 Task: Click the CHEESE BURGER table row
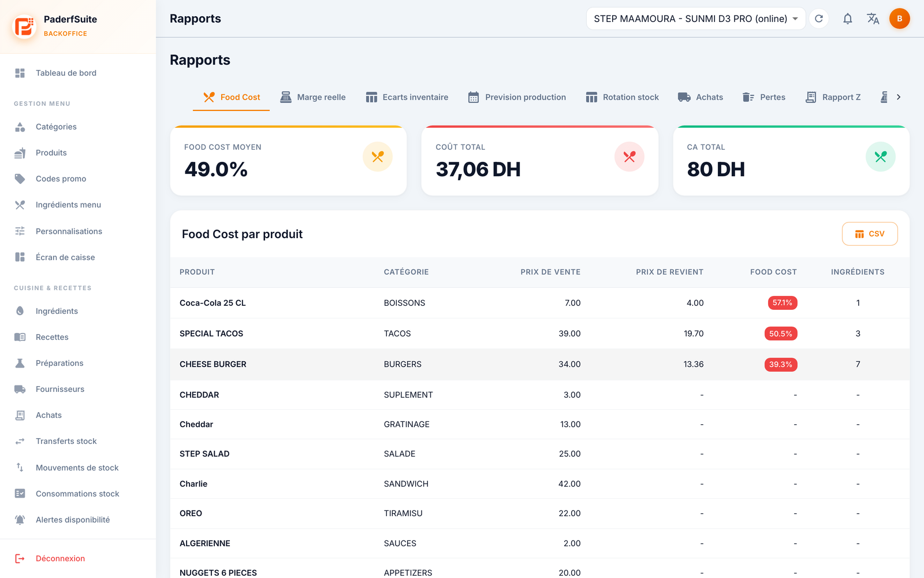539,364
